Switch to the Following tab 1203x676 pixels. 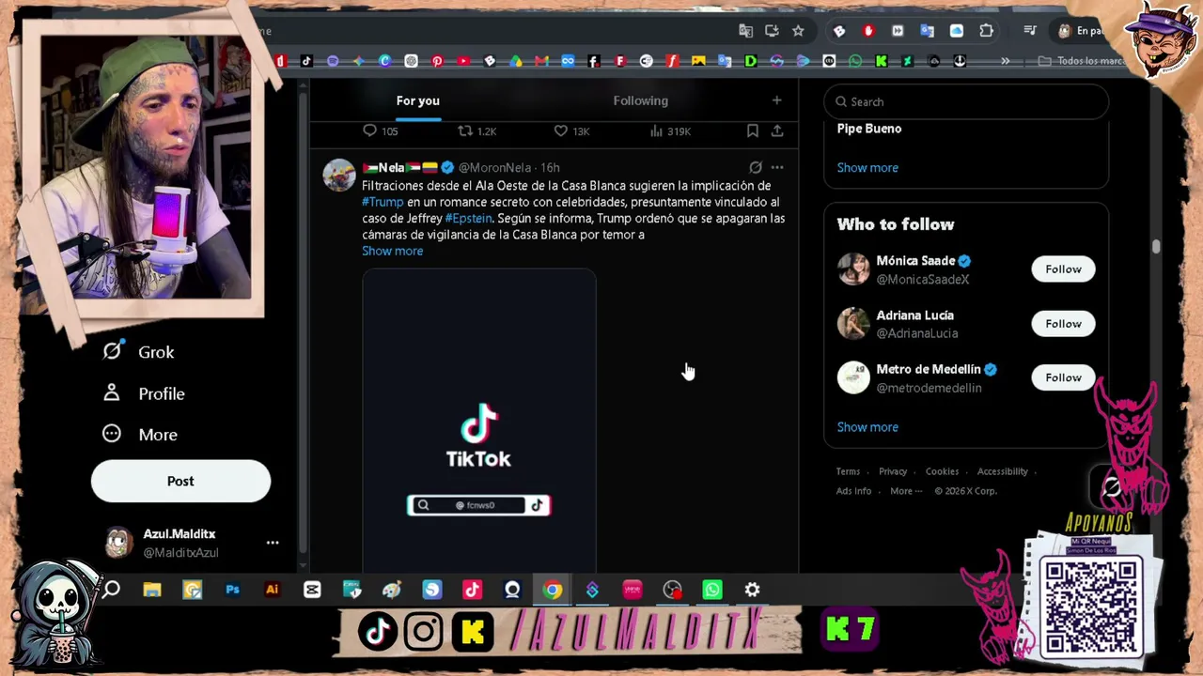(641, 100)
